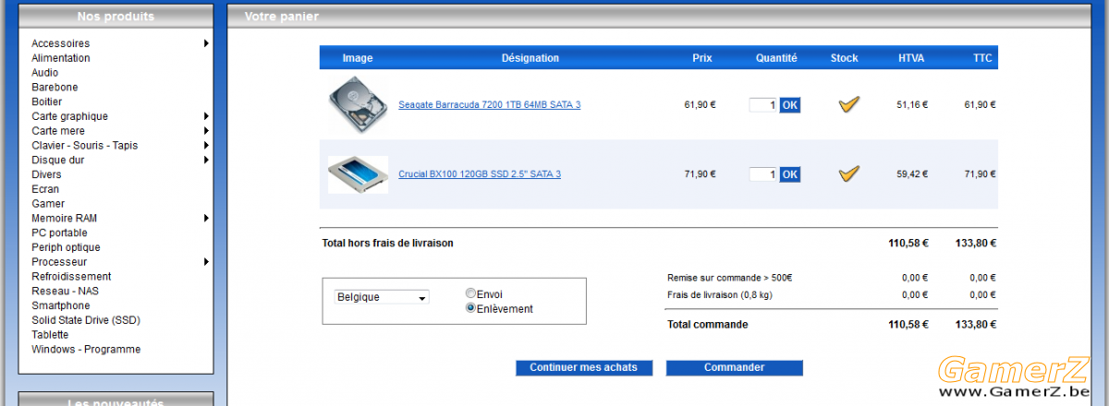Click the stock checkmark for Seagate Barracuda

pos(848,104)
